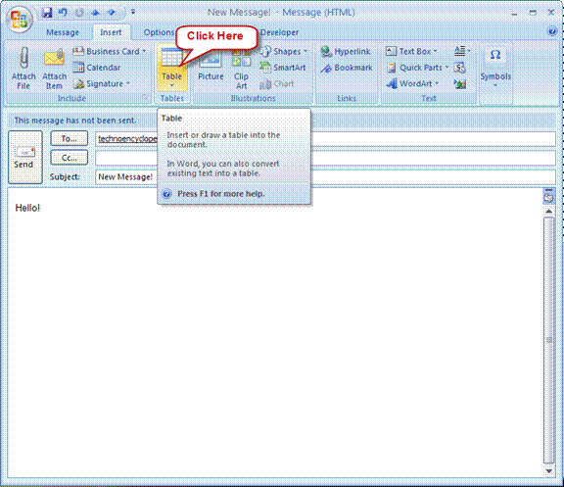The width and height of the screenshot is (564, 487).
Task: Send the message
Action: (x=25, y=158)
